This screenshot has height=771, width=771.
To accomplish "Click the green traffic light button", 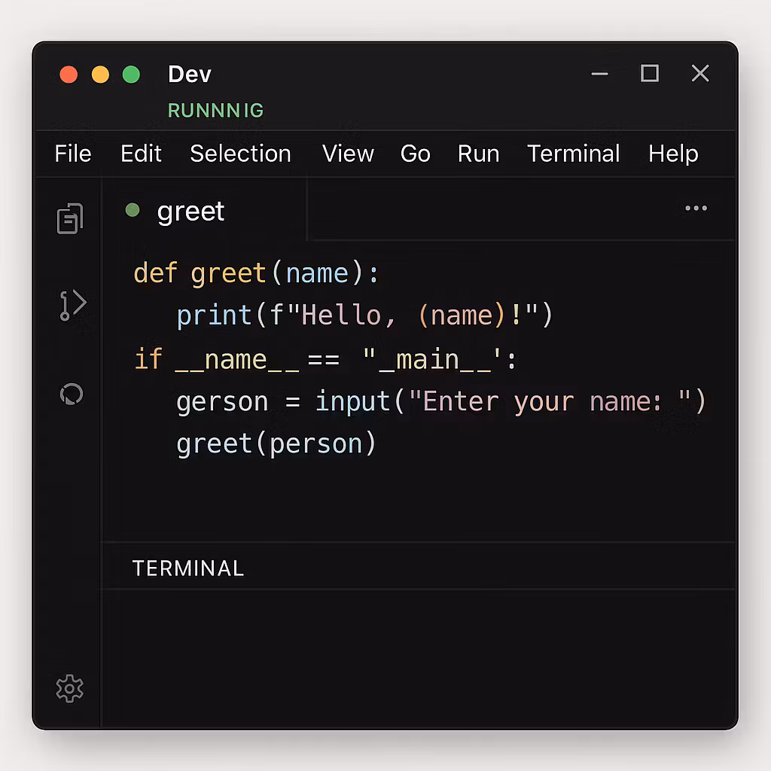I will coord(131,75).
